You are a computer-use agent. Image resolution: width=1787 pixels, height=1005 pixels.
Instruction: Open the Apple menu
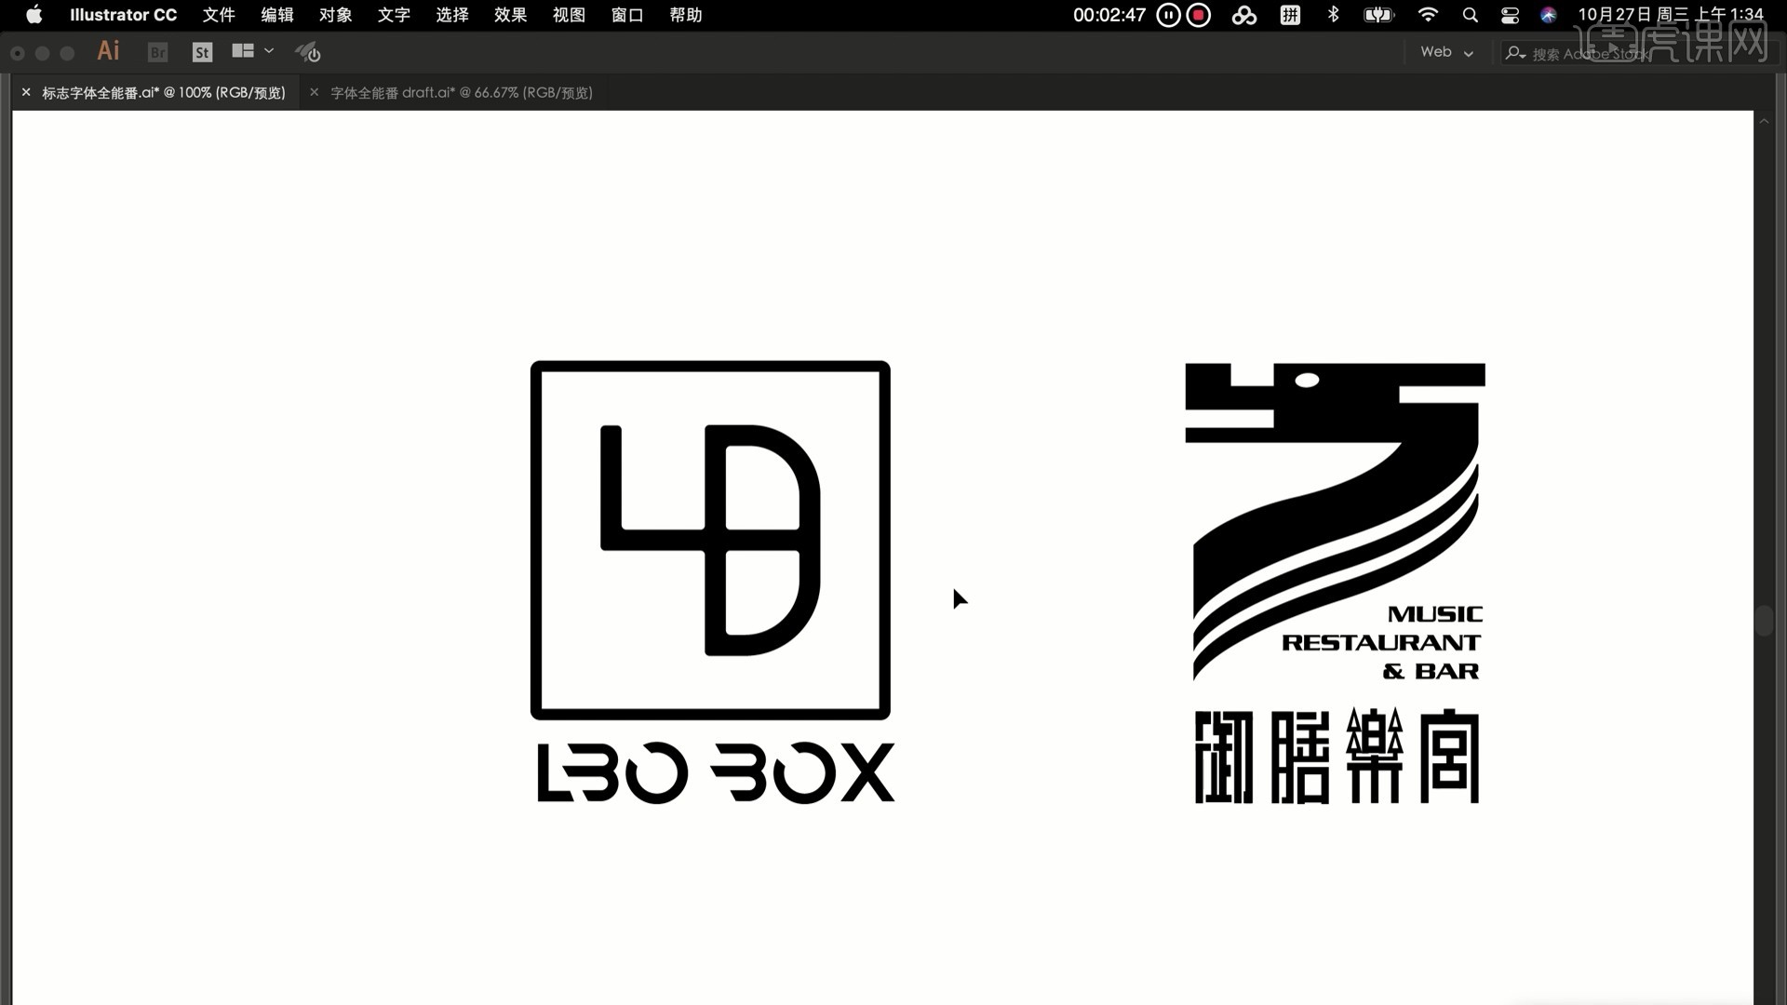tap(34, 14)
